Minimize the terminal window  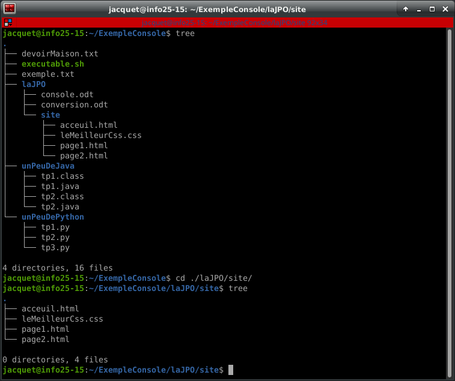[419, 9]
